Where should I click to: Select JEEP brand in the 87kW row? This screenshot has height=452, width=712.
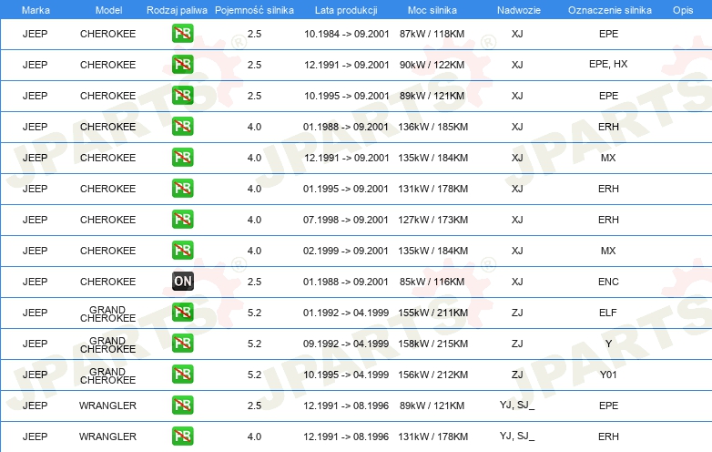(35, 34)
